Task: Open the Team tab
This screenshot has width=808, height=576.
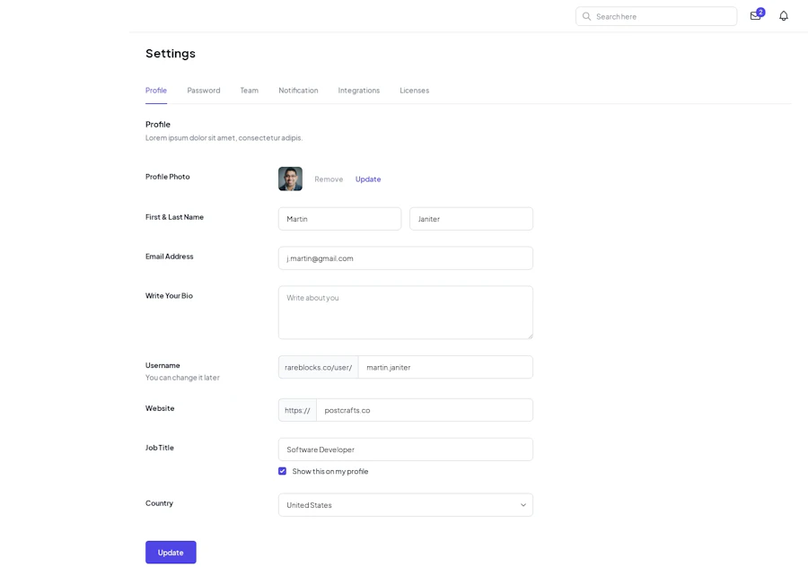Action: 250,91
